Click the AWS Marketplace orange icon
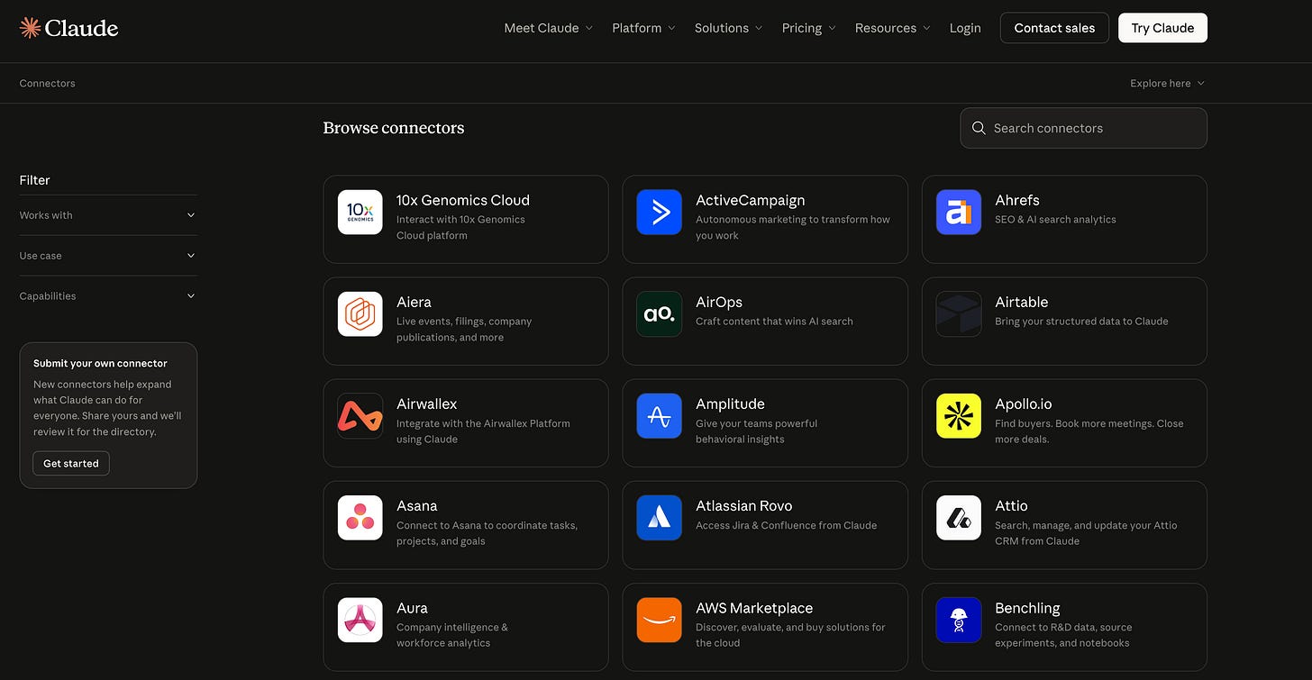This screenshot has width=1312, height=680. click(x=659, y=619)
